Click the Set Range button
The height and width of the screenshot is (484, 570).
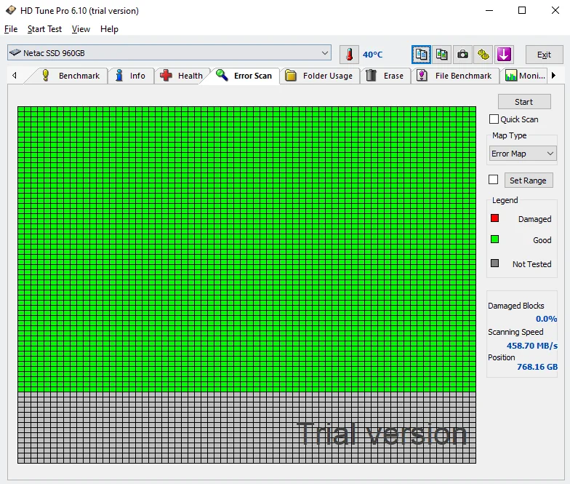pyautogui.click(x=529, y=180)
